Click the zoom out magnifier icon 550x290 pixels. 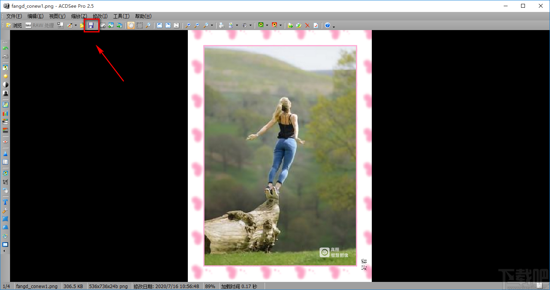(x=196, y=25)
